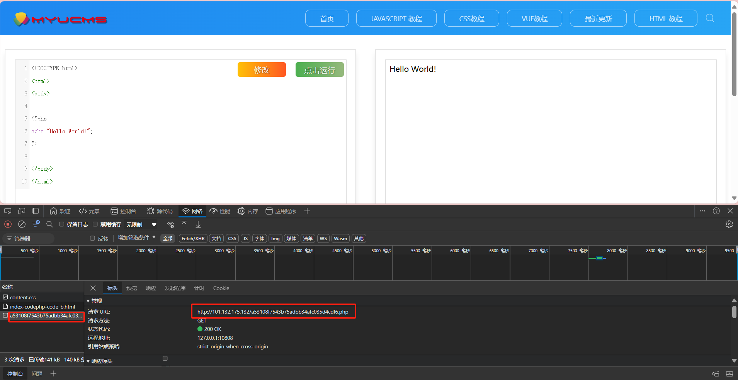Screen dimensions: 738x380
Task: Export HAR file download arrow icon
Action: pyautogui.click(x=198, y=224)
